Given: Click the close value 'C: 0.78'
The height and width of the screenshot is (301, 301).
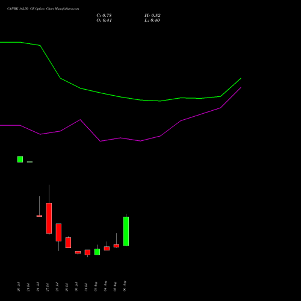Looking at the screenshot, I should [x=104, y=16].
